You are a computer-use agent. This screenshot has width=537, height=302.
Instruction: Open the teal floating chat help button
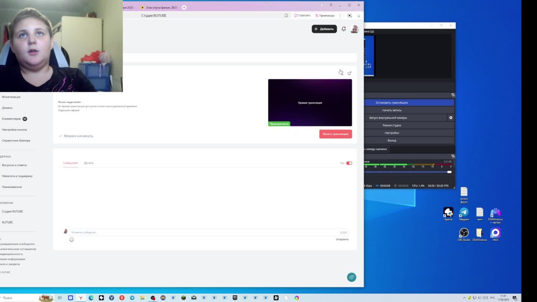tap(352, 277)
